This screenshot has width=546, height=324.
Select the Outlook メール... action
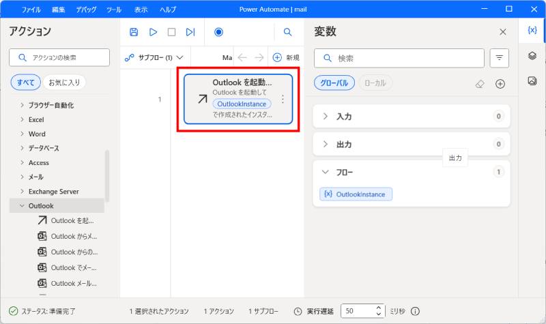tap(67, 283)
